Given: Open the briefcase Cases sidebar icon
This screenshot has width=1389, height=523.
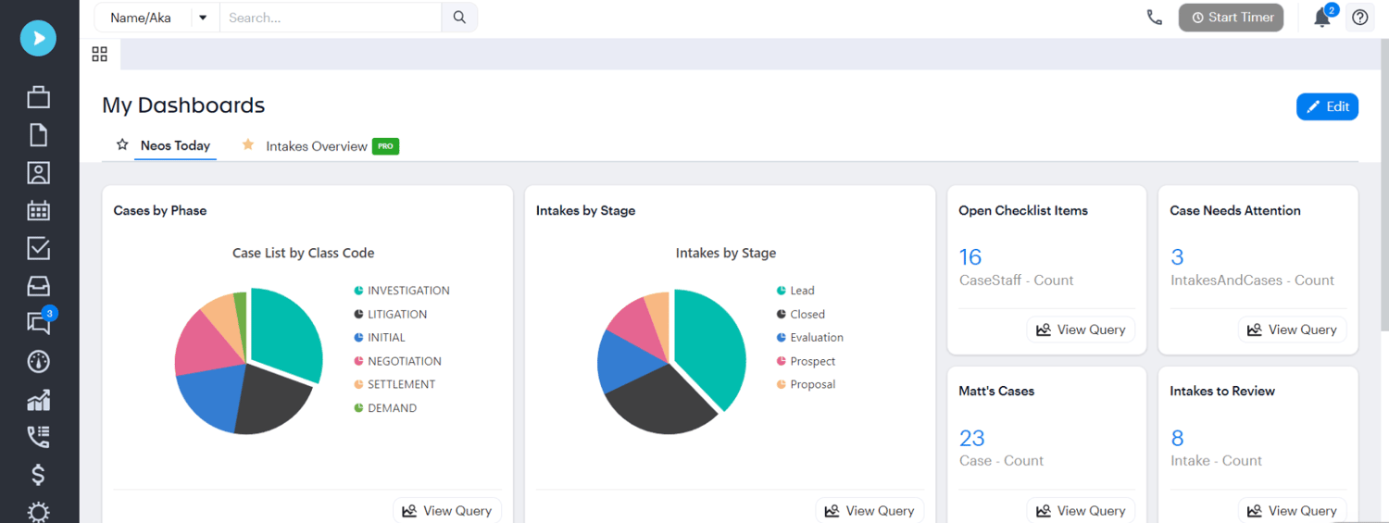Looking at the screenshot, I should pyautogui.click(x=38, y=96).
